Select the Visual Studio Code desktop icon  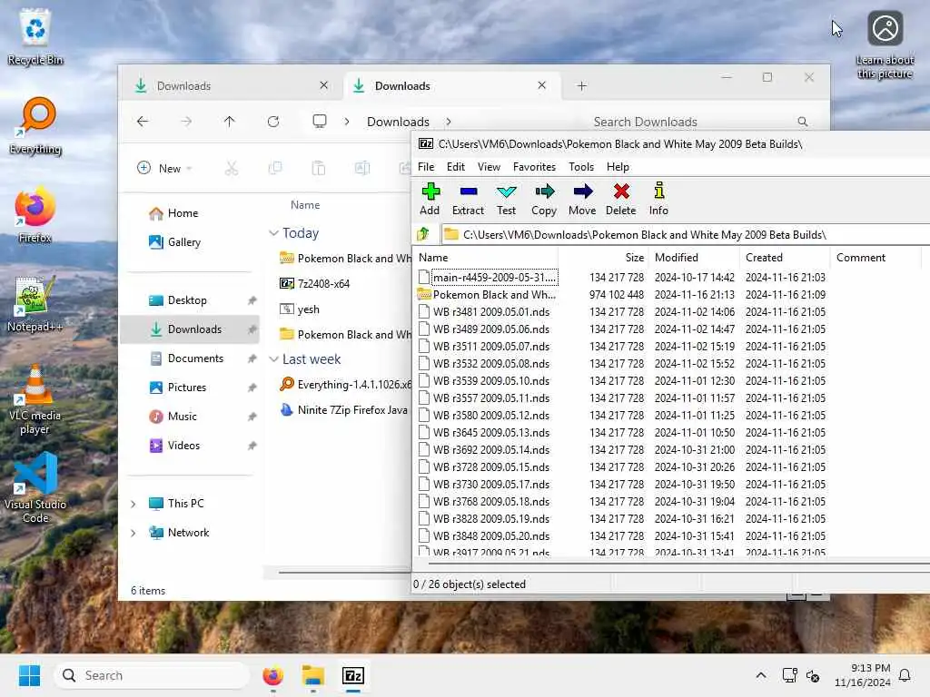click(35, 488)
